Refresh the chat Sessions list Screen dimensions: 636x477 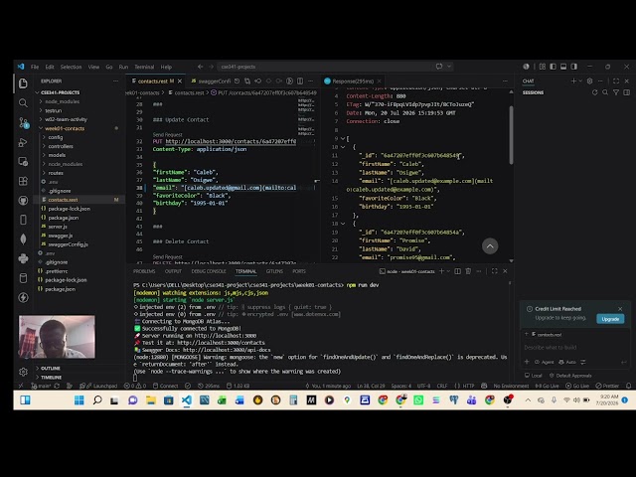(x=594, y=92)
